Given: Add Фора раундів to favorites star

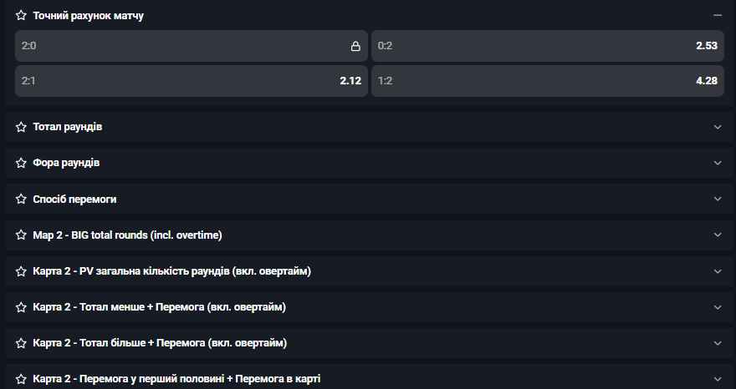Looking at the screenshot, I should [21, 163].
